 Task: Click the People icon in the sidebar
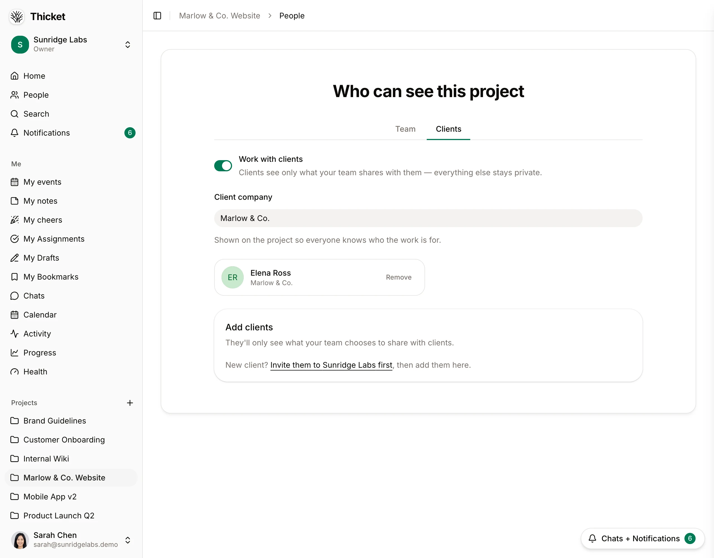point(15,95)
